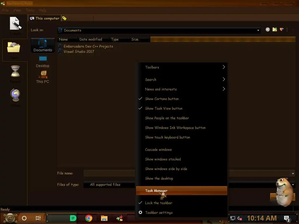Toggle Show Cortana button option
This screenshot has width=299, height=224.
[182, 99]
